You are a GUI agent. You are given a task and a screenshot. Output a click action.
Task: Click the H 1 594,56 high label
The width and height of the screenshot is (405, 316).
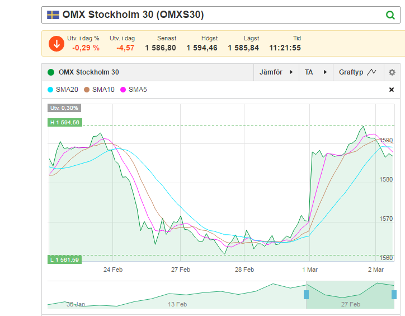pos(65,122)
